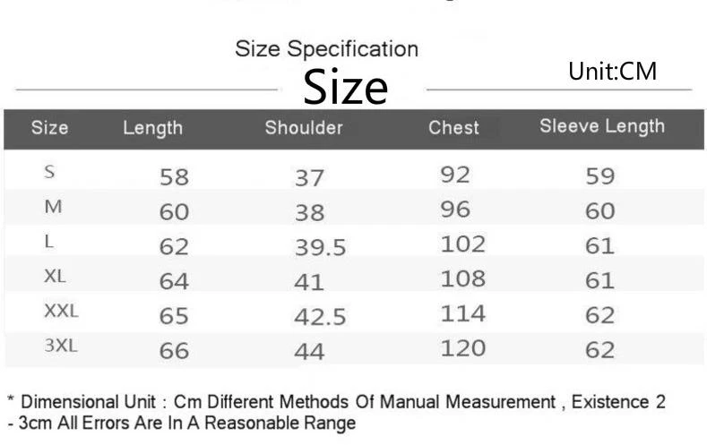Click the length value 58 for size S
707x445 pixels.
tap(174, 176)
